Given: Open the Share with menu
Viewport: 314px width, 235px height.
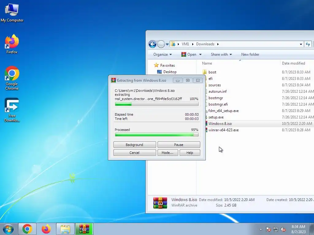Looking at the screenshot, I should 221,54.
